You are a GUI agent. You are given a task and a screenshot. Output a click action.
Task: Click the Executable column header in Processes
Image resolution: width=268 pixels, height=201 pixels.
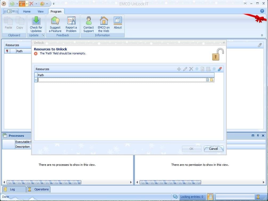pos(23,142)
